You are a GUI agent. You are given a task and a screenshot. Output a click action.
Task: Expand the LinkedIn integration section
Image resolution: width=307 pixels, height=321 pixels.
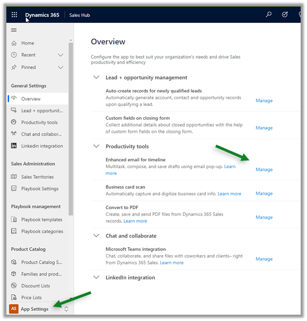point(96,278)
